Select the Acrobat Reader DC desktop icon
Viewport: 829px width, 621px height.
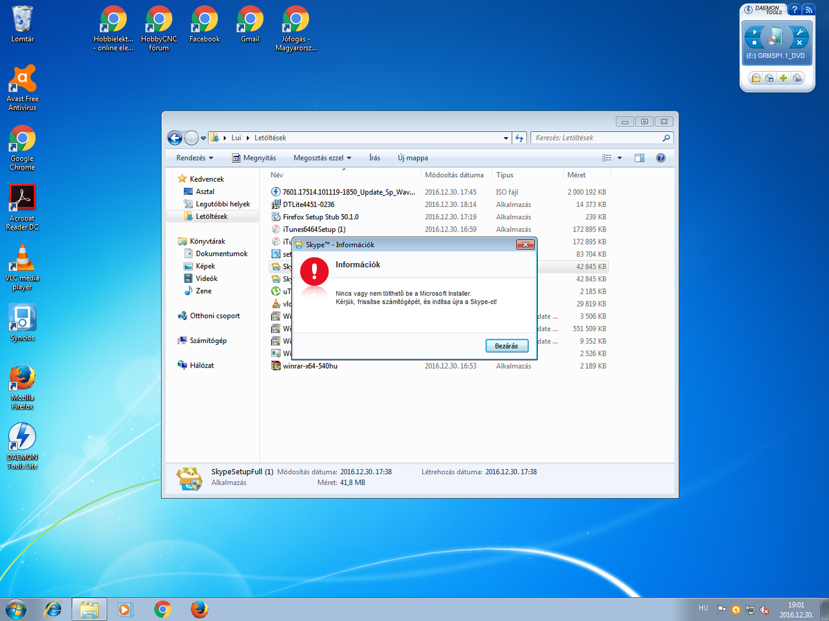(x=22, y=208)
